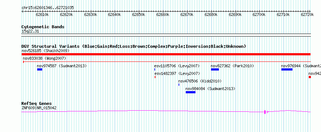Viewport: 321px width, 132px height.
Task: Click the thin red nsv833038 variant line
Action: (x=167, y=61)
